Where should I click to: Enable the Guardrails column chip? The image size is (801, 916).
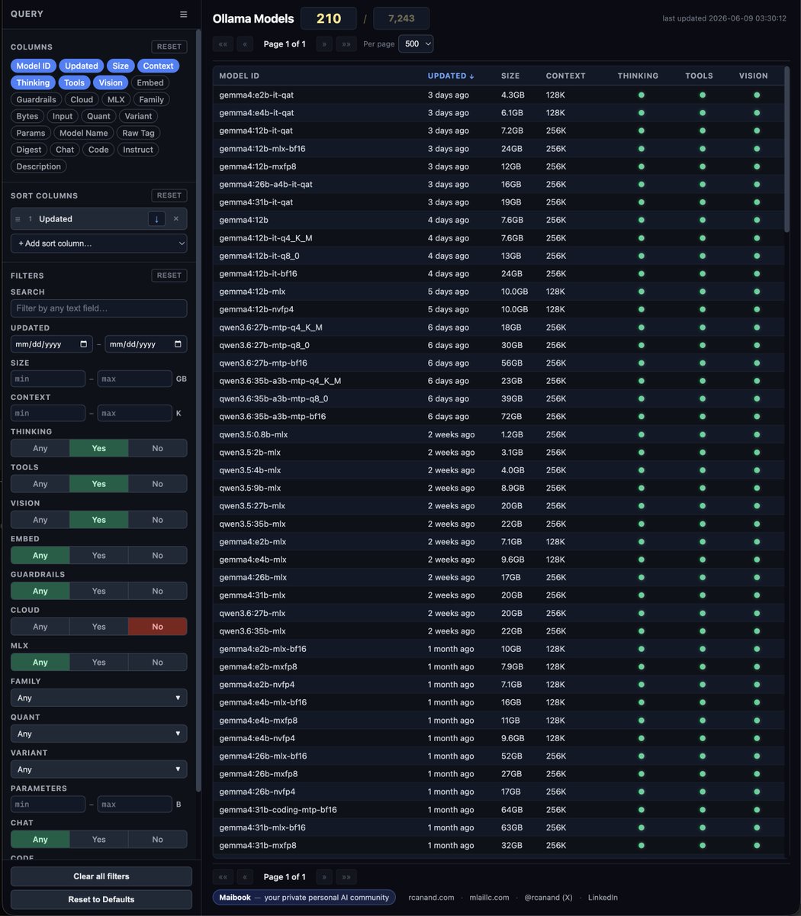pos(36,99)
